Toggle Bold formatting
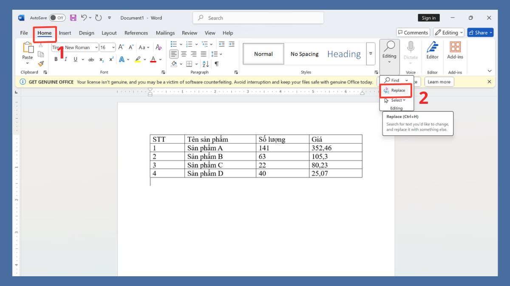Image resolution: width=510 pixels, height=286 pixels. (56, 59)
